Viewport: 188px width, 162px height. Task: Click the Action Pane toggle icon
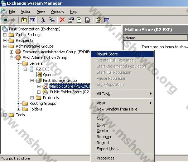[x=107, y=20]
